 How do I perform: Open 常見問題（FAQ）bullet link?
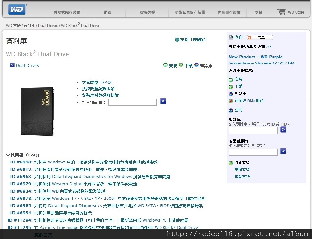(x=97, y=83)
